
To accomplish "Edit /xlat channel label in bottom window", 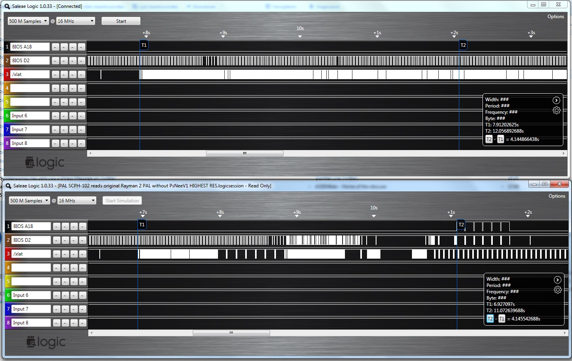I will (x=31, y=254).
